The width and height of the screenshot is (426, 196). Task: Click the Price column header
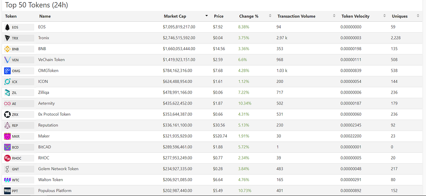pyautogui.click(x=219, y=16)
